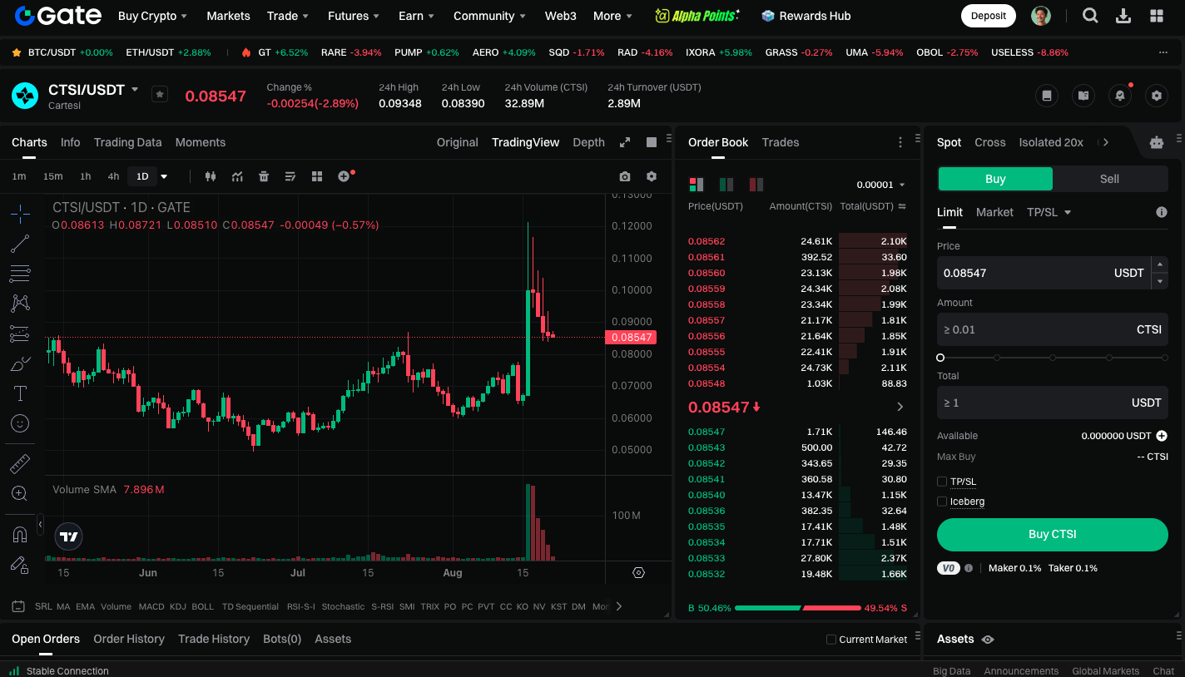The width and height of the screenshot is (1185, 677).
Task: Click the Buy CTSI button
Action: (x=1053, y=535)
